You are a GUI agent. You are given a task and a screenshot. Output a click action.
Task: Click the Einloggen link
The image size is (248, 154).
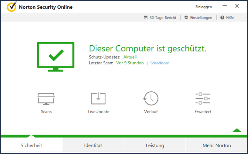[203, 7]
